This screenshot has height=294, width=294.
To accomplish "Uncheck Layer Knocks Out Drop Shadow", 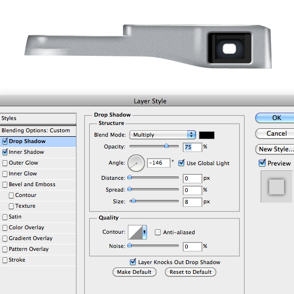I will click(133, 262).
